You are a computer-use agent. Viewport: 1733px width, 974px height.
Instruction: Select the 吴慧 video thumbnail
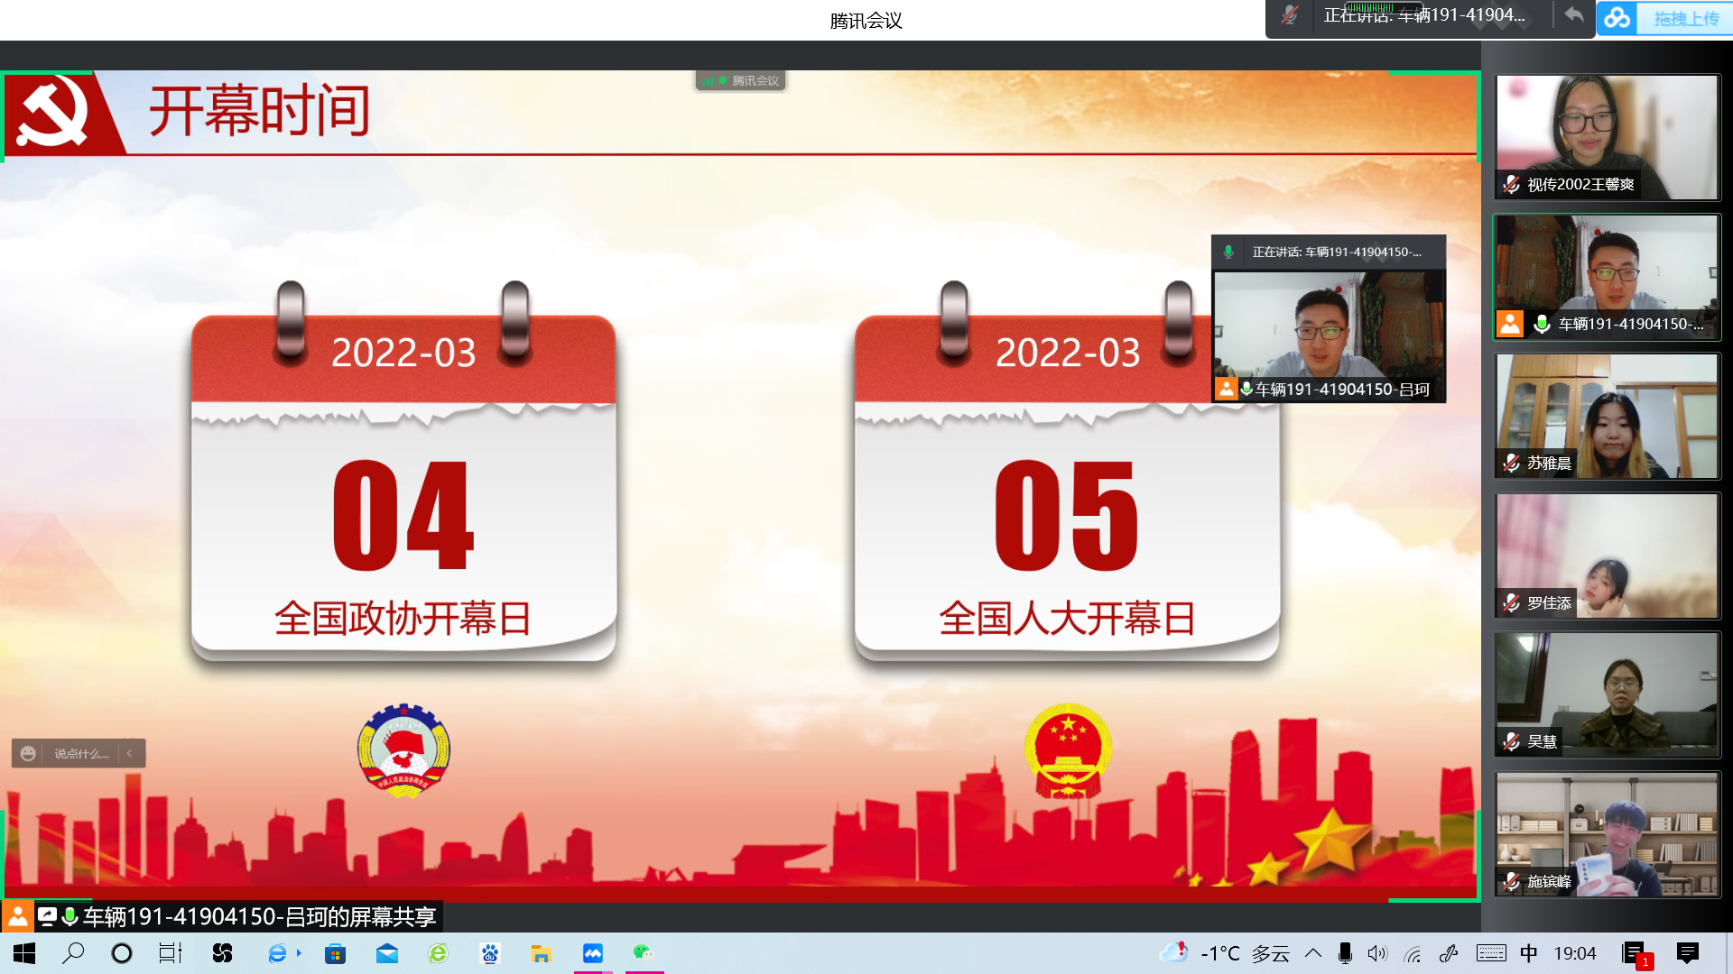click(x=1607, y=694)
